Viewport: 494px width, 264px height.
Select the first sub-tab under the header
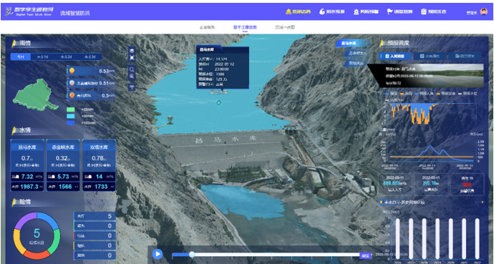[x=208, y=27]
